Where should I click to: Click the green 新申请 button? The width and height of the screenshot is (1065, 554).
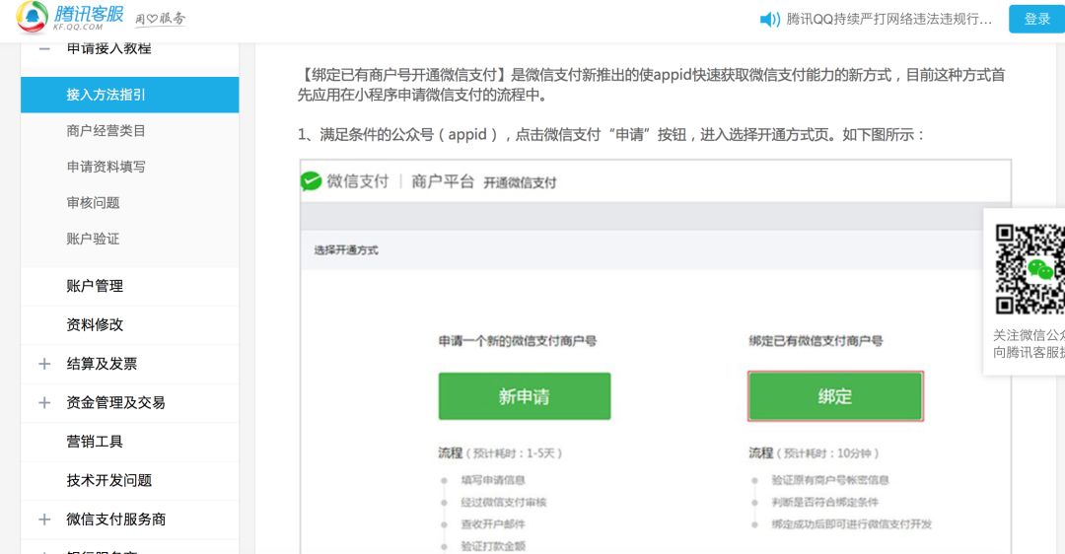click(x=525, y=396)
